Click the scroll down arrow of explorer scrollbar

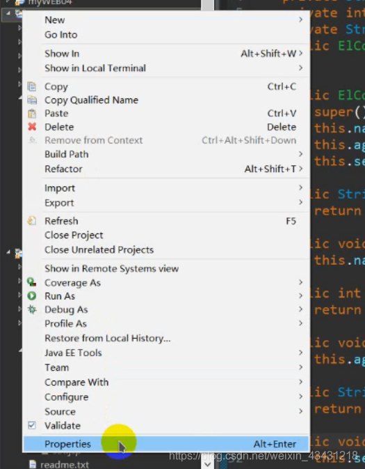207,464
